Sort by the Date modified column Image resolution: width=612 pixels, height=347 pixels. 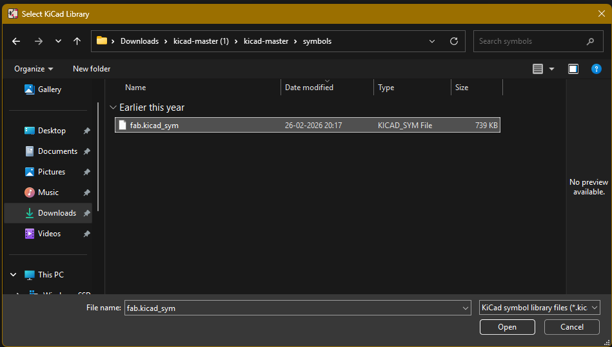(309, 88)
